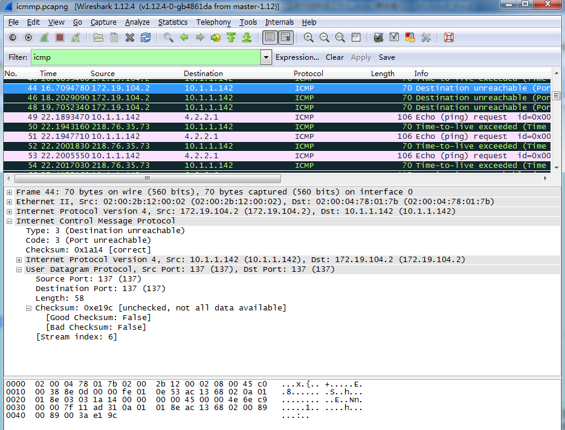Open the Statistics menu
565x430 pixels.
coord(173,22)
